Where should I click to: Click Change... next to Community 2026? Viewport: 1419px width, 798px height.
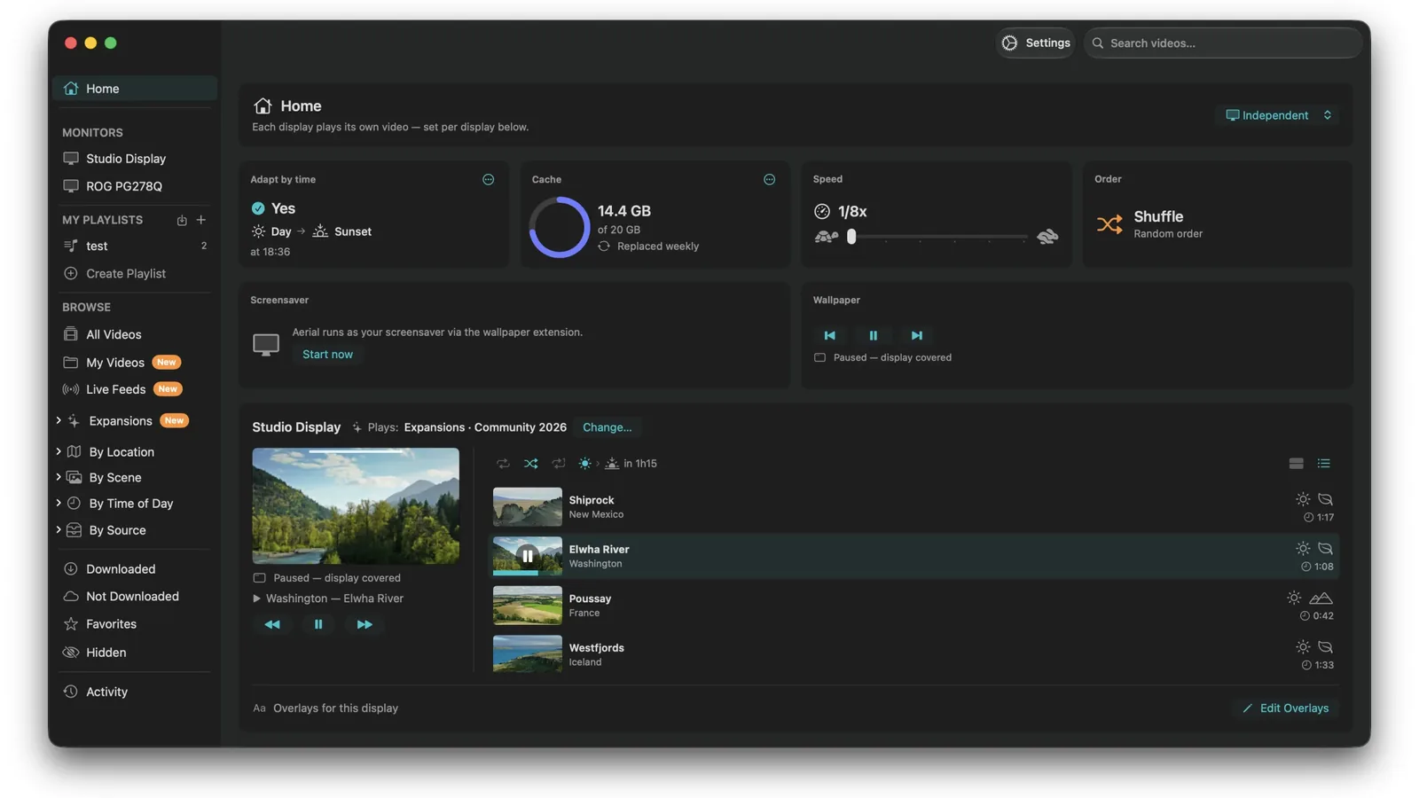click(x=607, y=427)
